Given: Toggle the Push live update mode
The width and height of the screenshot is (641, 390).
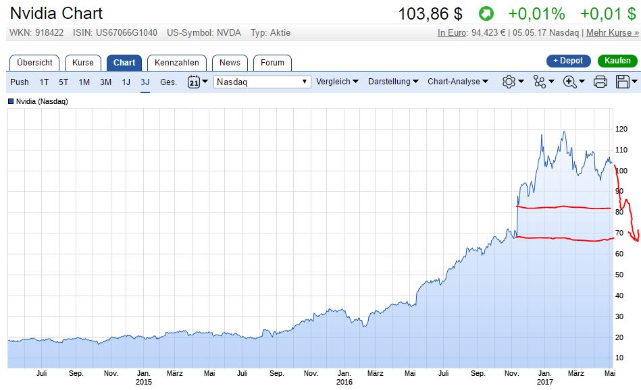Looking at the screenshot, I should tap(20, 82).
